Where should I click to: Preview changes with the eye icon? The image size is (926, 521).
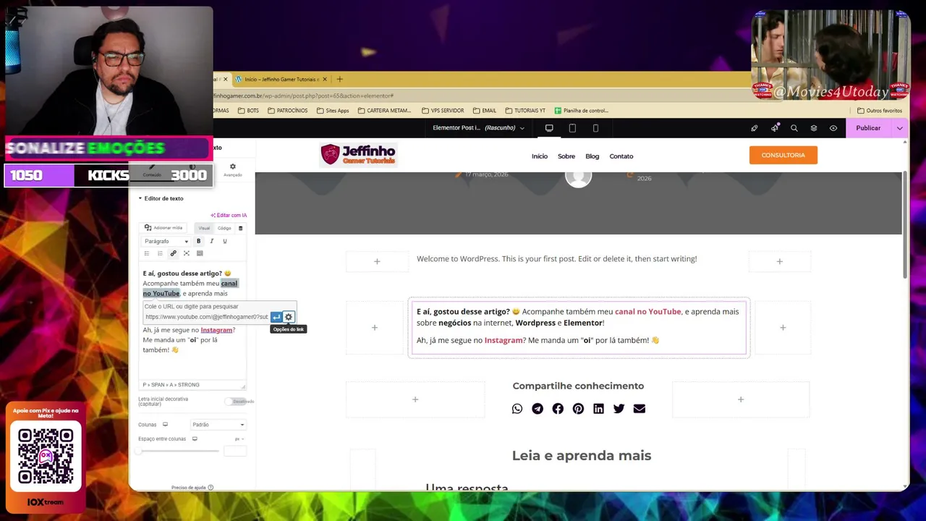[x=833, y=128]
